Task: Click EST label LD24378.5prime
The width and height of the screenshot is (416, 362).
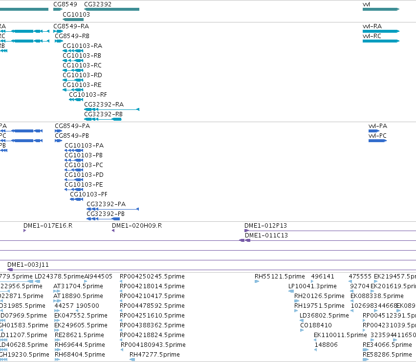Action: 59,277
